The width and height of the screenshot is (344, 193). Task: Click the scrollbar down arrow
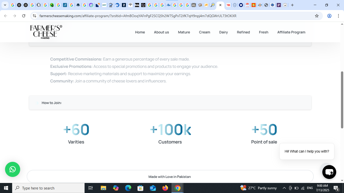[342, 180]
